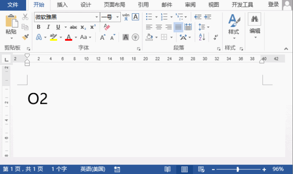
Task: Click the Paste clipboard icon
Action: (11, 21)
